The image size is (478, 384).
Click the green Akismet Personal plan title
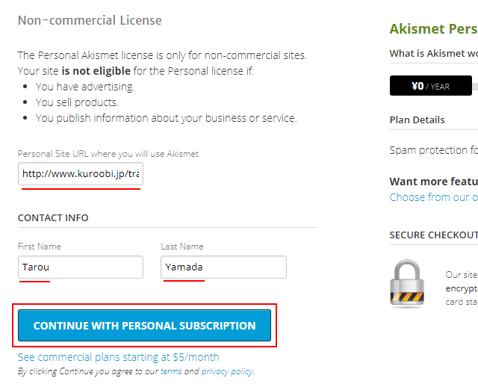(x=433, y=29)
